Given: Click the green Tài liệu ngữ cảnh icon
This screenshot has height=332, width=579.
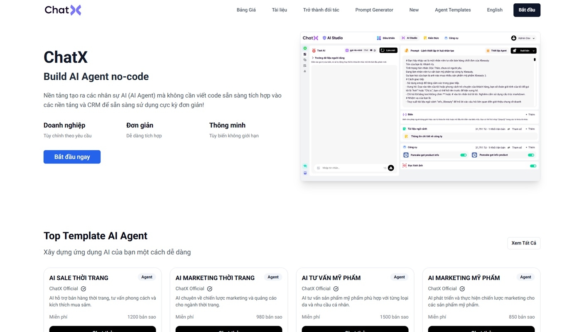Looking at the screenshot, I should 405,129.
